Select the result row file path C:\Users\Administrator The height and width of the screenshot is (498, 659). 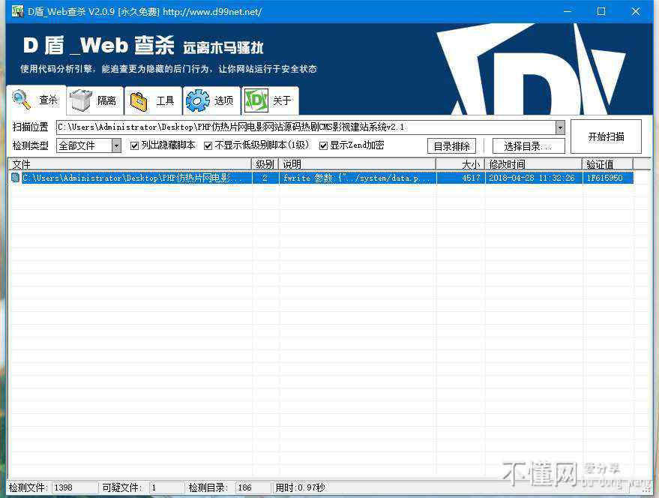(x=133, y=178)
